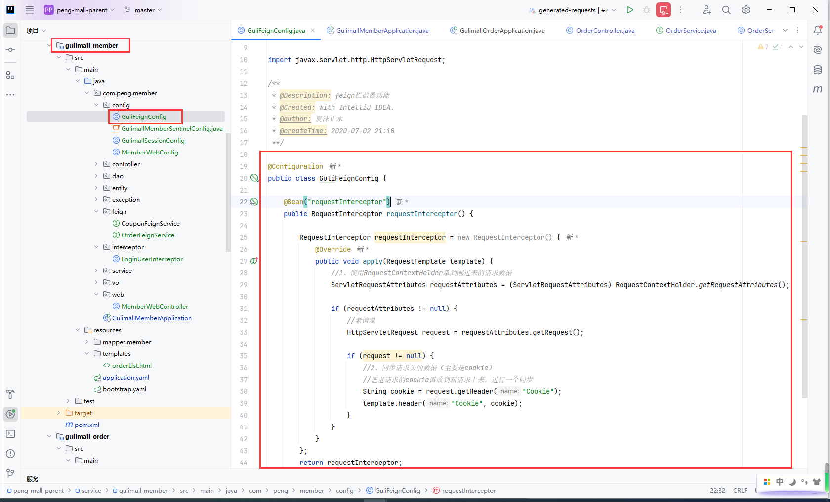The height and width of the screenshot is (502, 830).
Task: Open Commit tool window icon
Action: 10,50
